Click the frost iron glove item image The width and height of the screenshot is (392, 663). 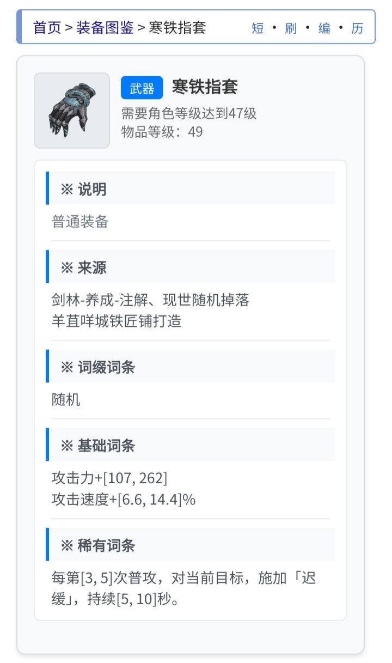(x=72, y=111)
